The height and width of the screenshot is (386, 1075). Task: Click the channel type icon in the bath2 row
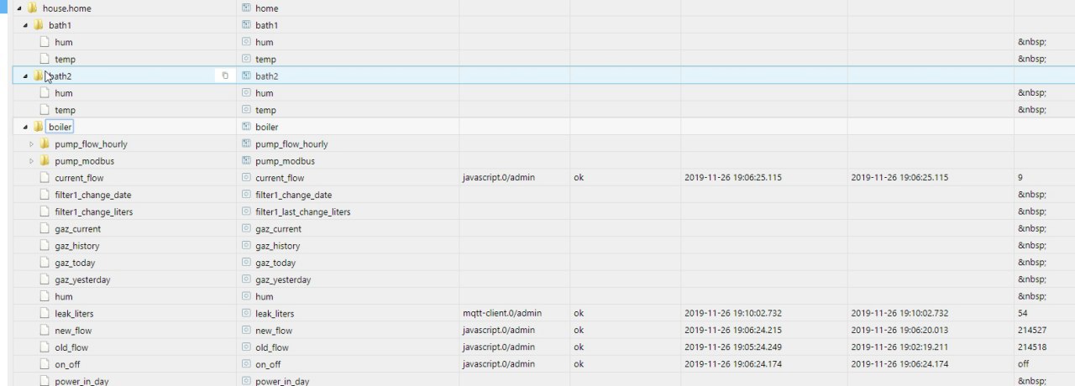point(246,76)
